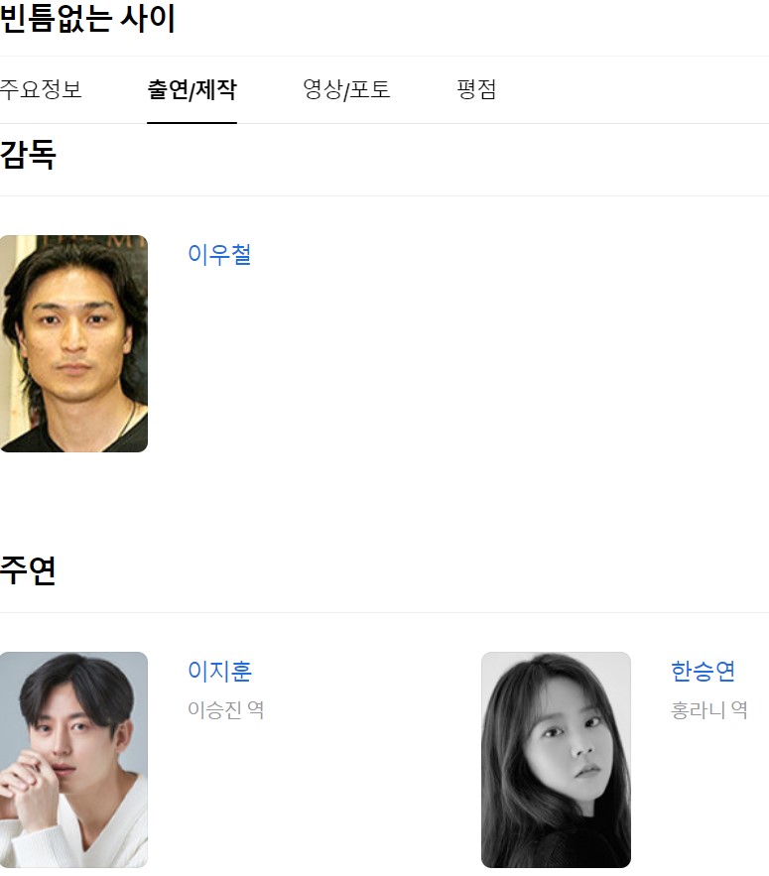This screenshot has width=769, height=876.
Task: Open the videos and photos section tab
Action: coord(346,89)
